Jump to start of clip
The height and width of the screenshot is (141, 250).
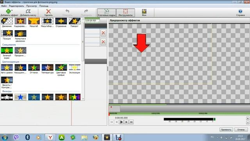point(112,122)
